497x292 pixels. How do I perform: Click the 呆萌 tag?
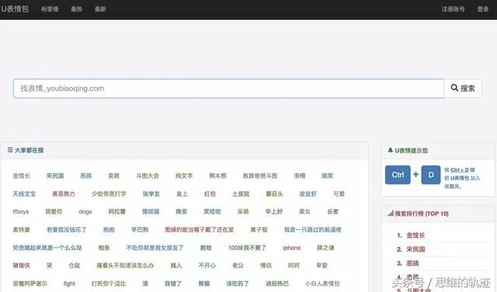coord(243,211)
